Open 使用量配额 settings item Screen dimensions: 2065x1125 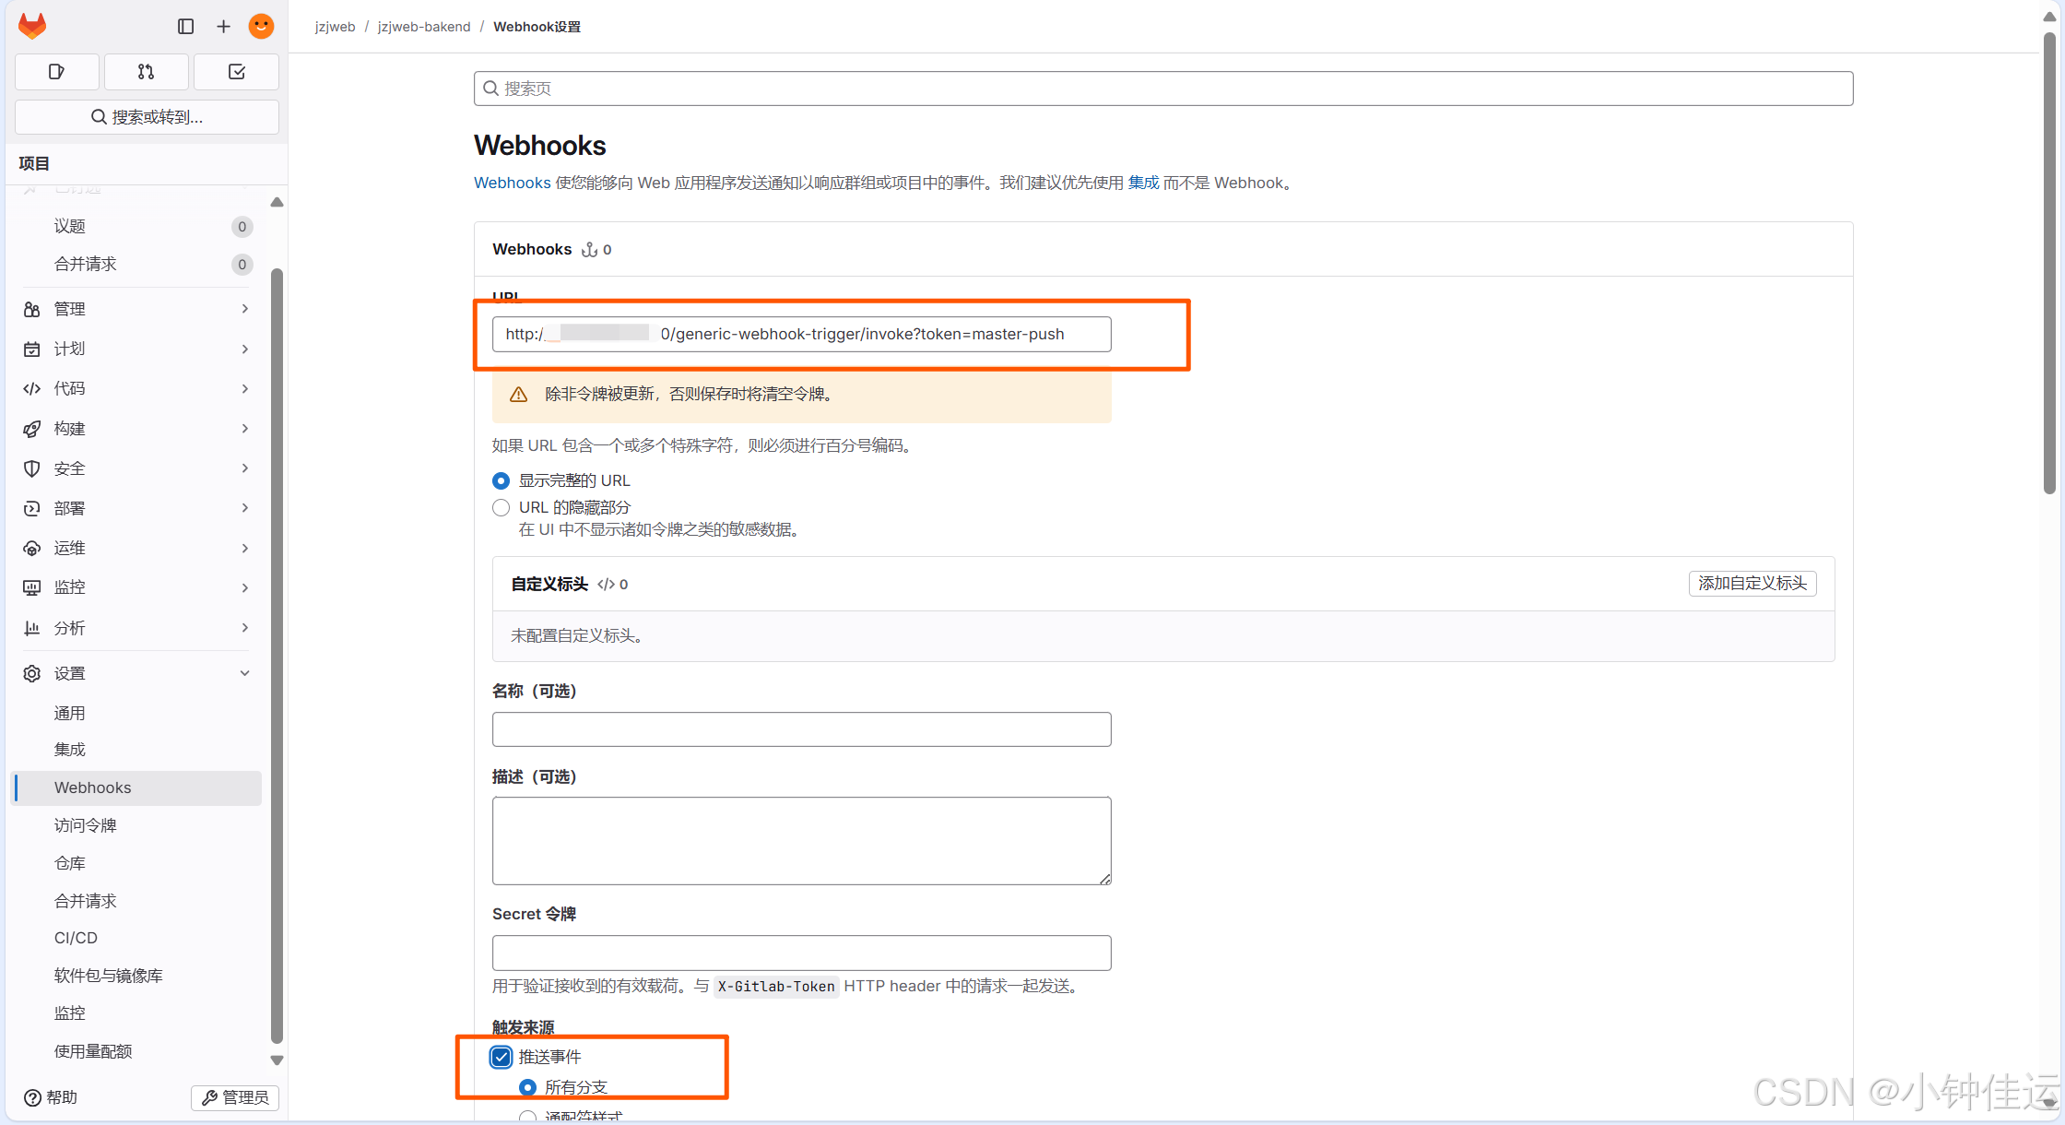[138, 1051]
